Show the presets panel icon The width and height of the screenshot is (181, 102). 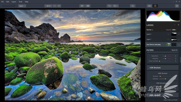149,6
